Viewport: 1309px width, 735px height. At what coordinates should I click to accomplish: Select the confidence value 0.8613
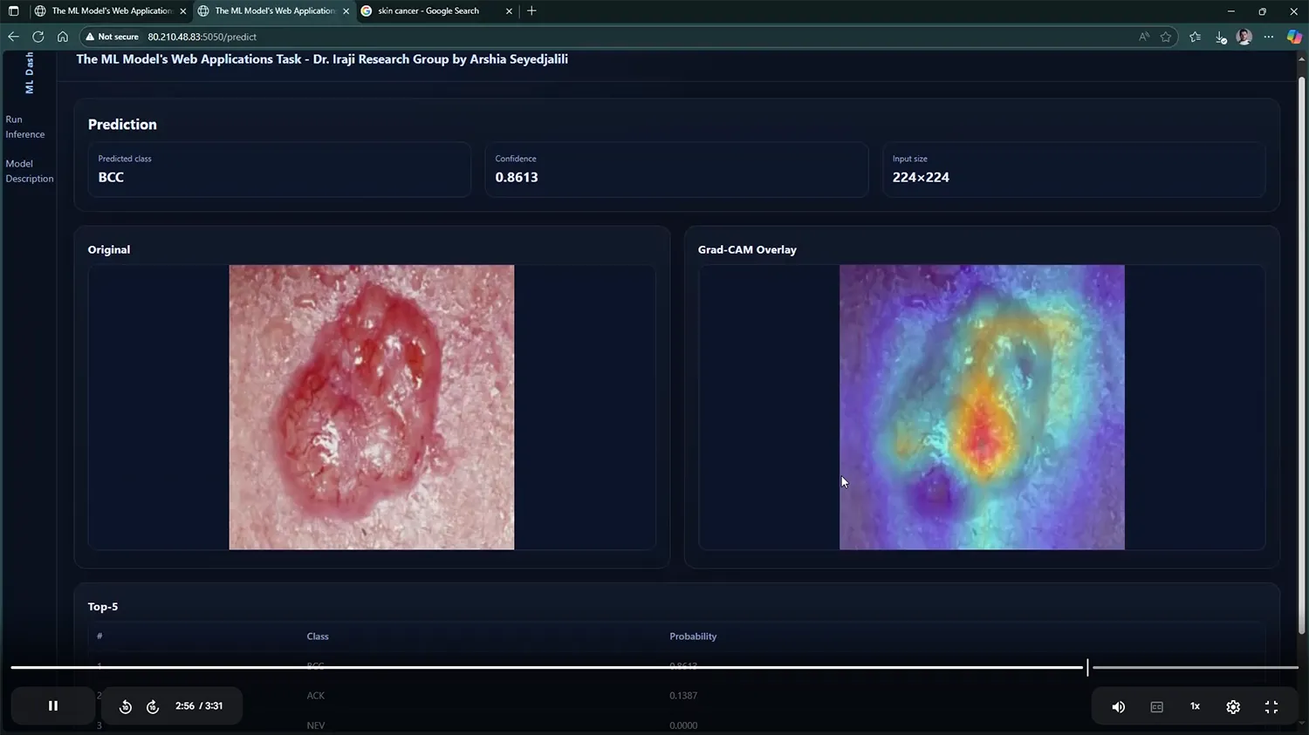pyautogui.click(x=517, y=177)
